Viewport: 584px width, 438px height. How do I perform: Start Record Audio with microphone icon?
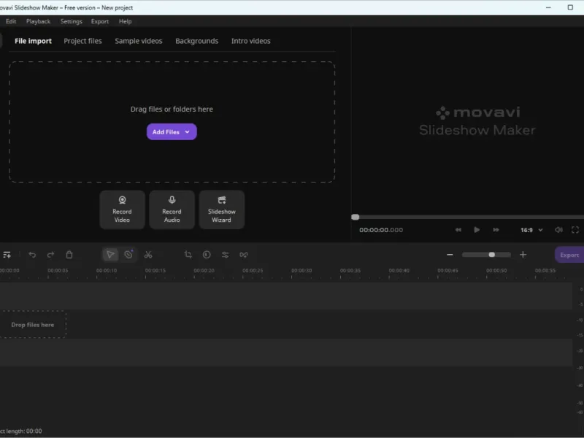(172, 210)
